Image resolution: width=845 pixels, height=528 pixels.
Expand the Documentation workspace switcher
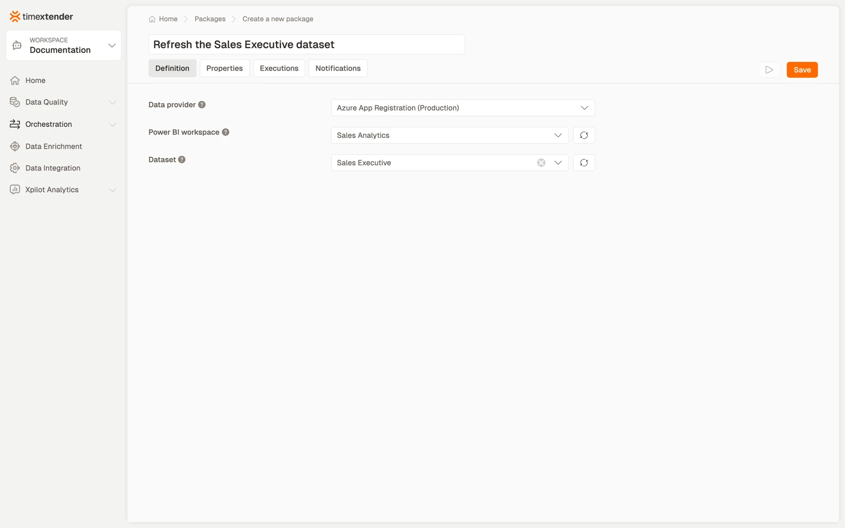pos(63,45)
